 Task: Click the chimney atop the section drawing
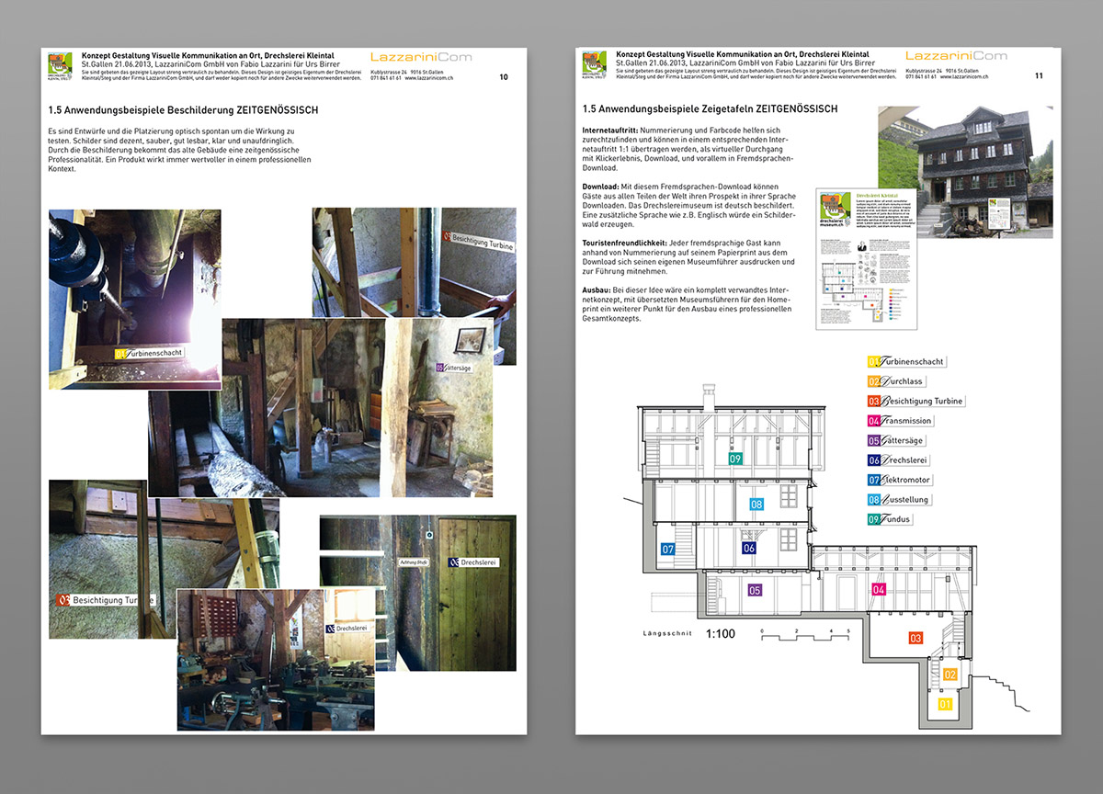pyautogui.click(x=707, y=396)
